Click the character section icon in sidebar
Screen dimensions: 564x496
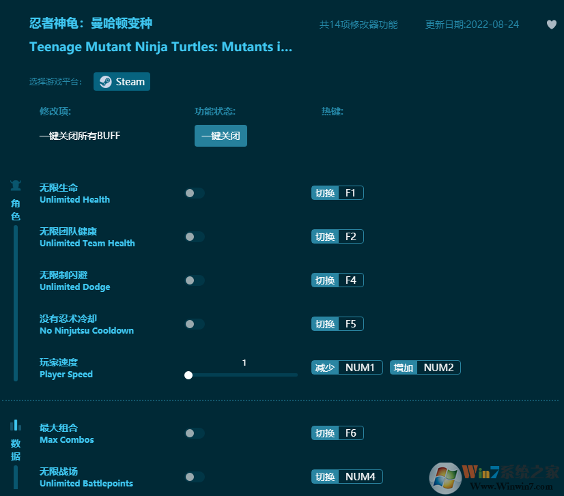16,186
